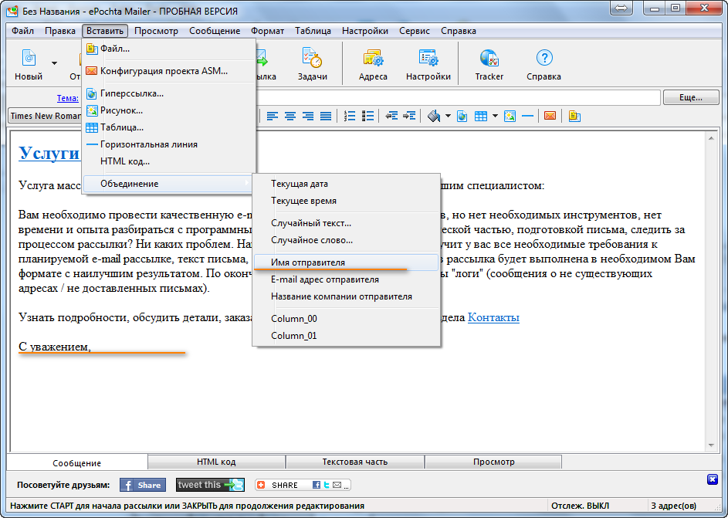Image resolution: width=728 pixels, height=518 pixels.
Task: Open the background color dropdown arrow
Action: 448,116
